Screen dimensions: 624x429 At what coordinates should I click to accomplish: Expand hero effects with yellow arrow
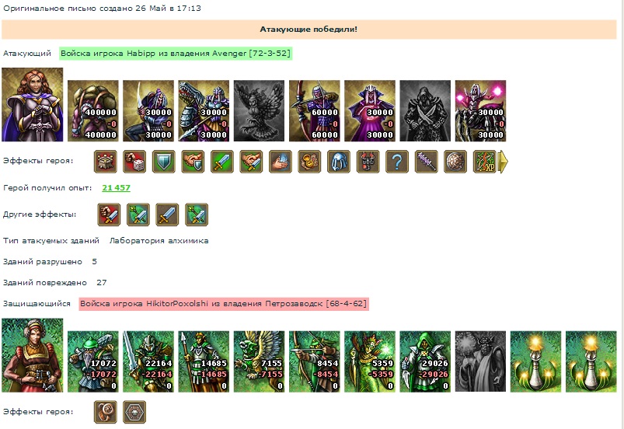(x=504, y=162)
